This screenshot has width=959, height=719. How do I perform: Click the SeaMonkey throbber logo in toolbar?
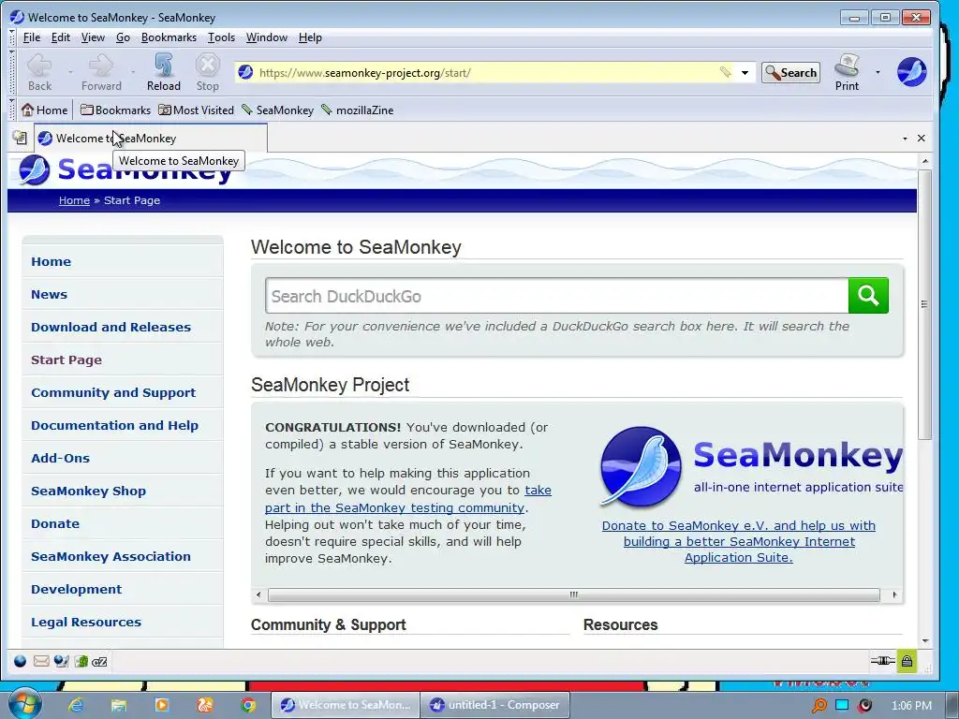tap(911, 72)
